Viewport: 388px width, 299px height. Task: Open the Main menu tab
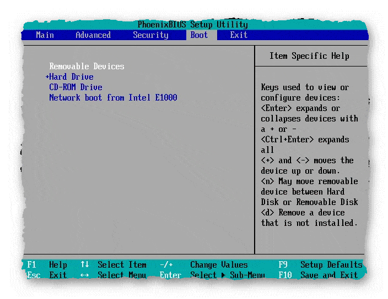(x=45, y=35)
